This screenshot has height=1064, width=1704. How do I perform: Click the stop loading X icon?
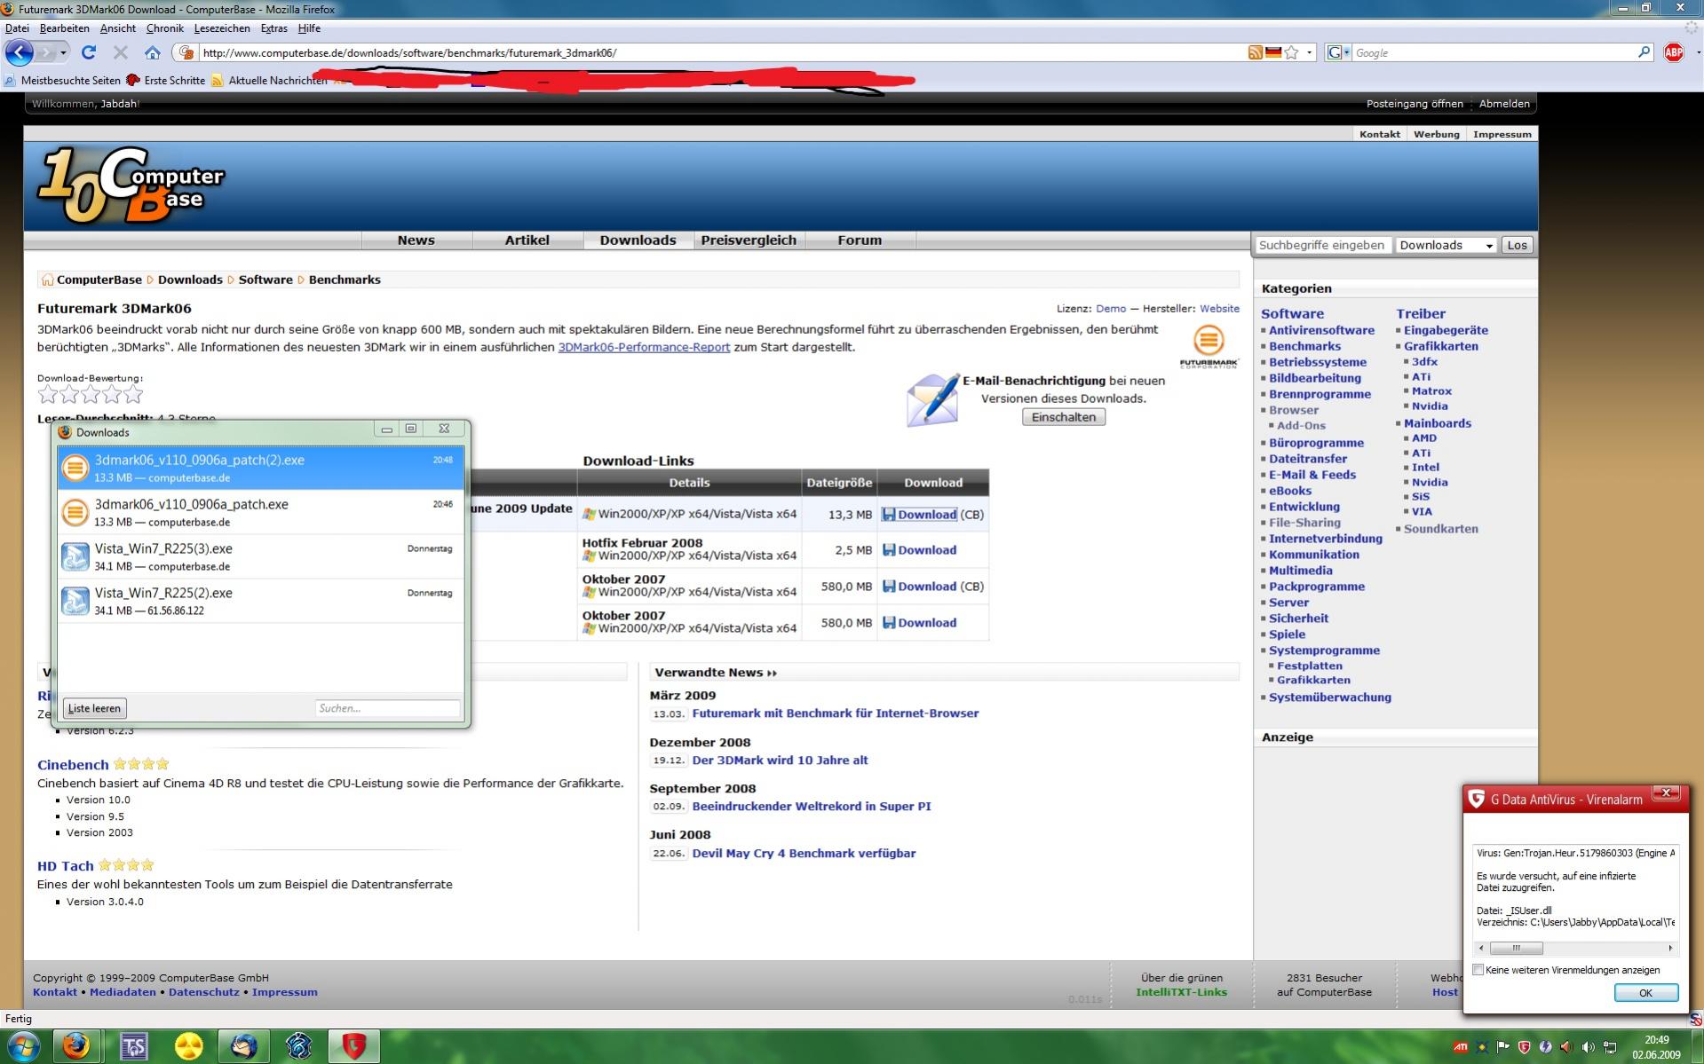(x=121, y=52)
